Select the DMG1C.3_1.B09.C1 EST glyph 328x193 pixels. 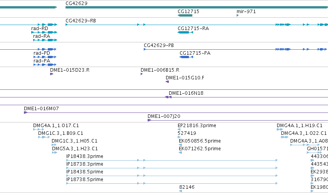click(x=44, y=137)
